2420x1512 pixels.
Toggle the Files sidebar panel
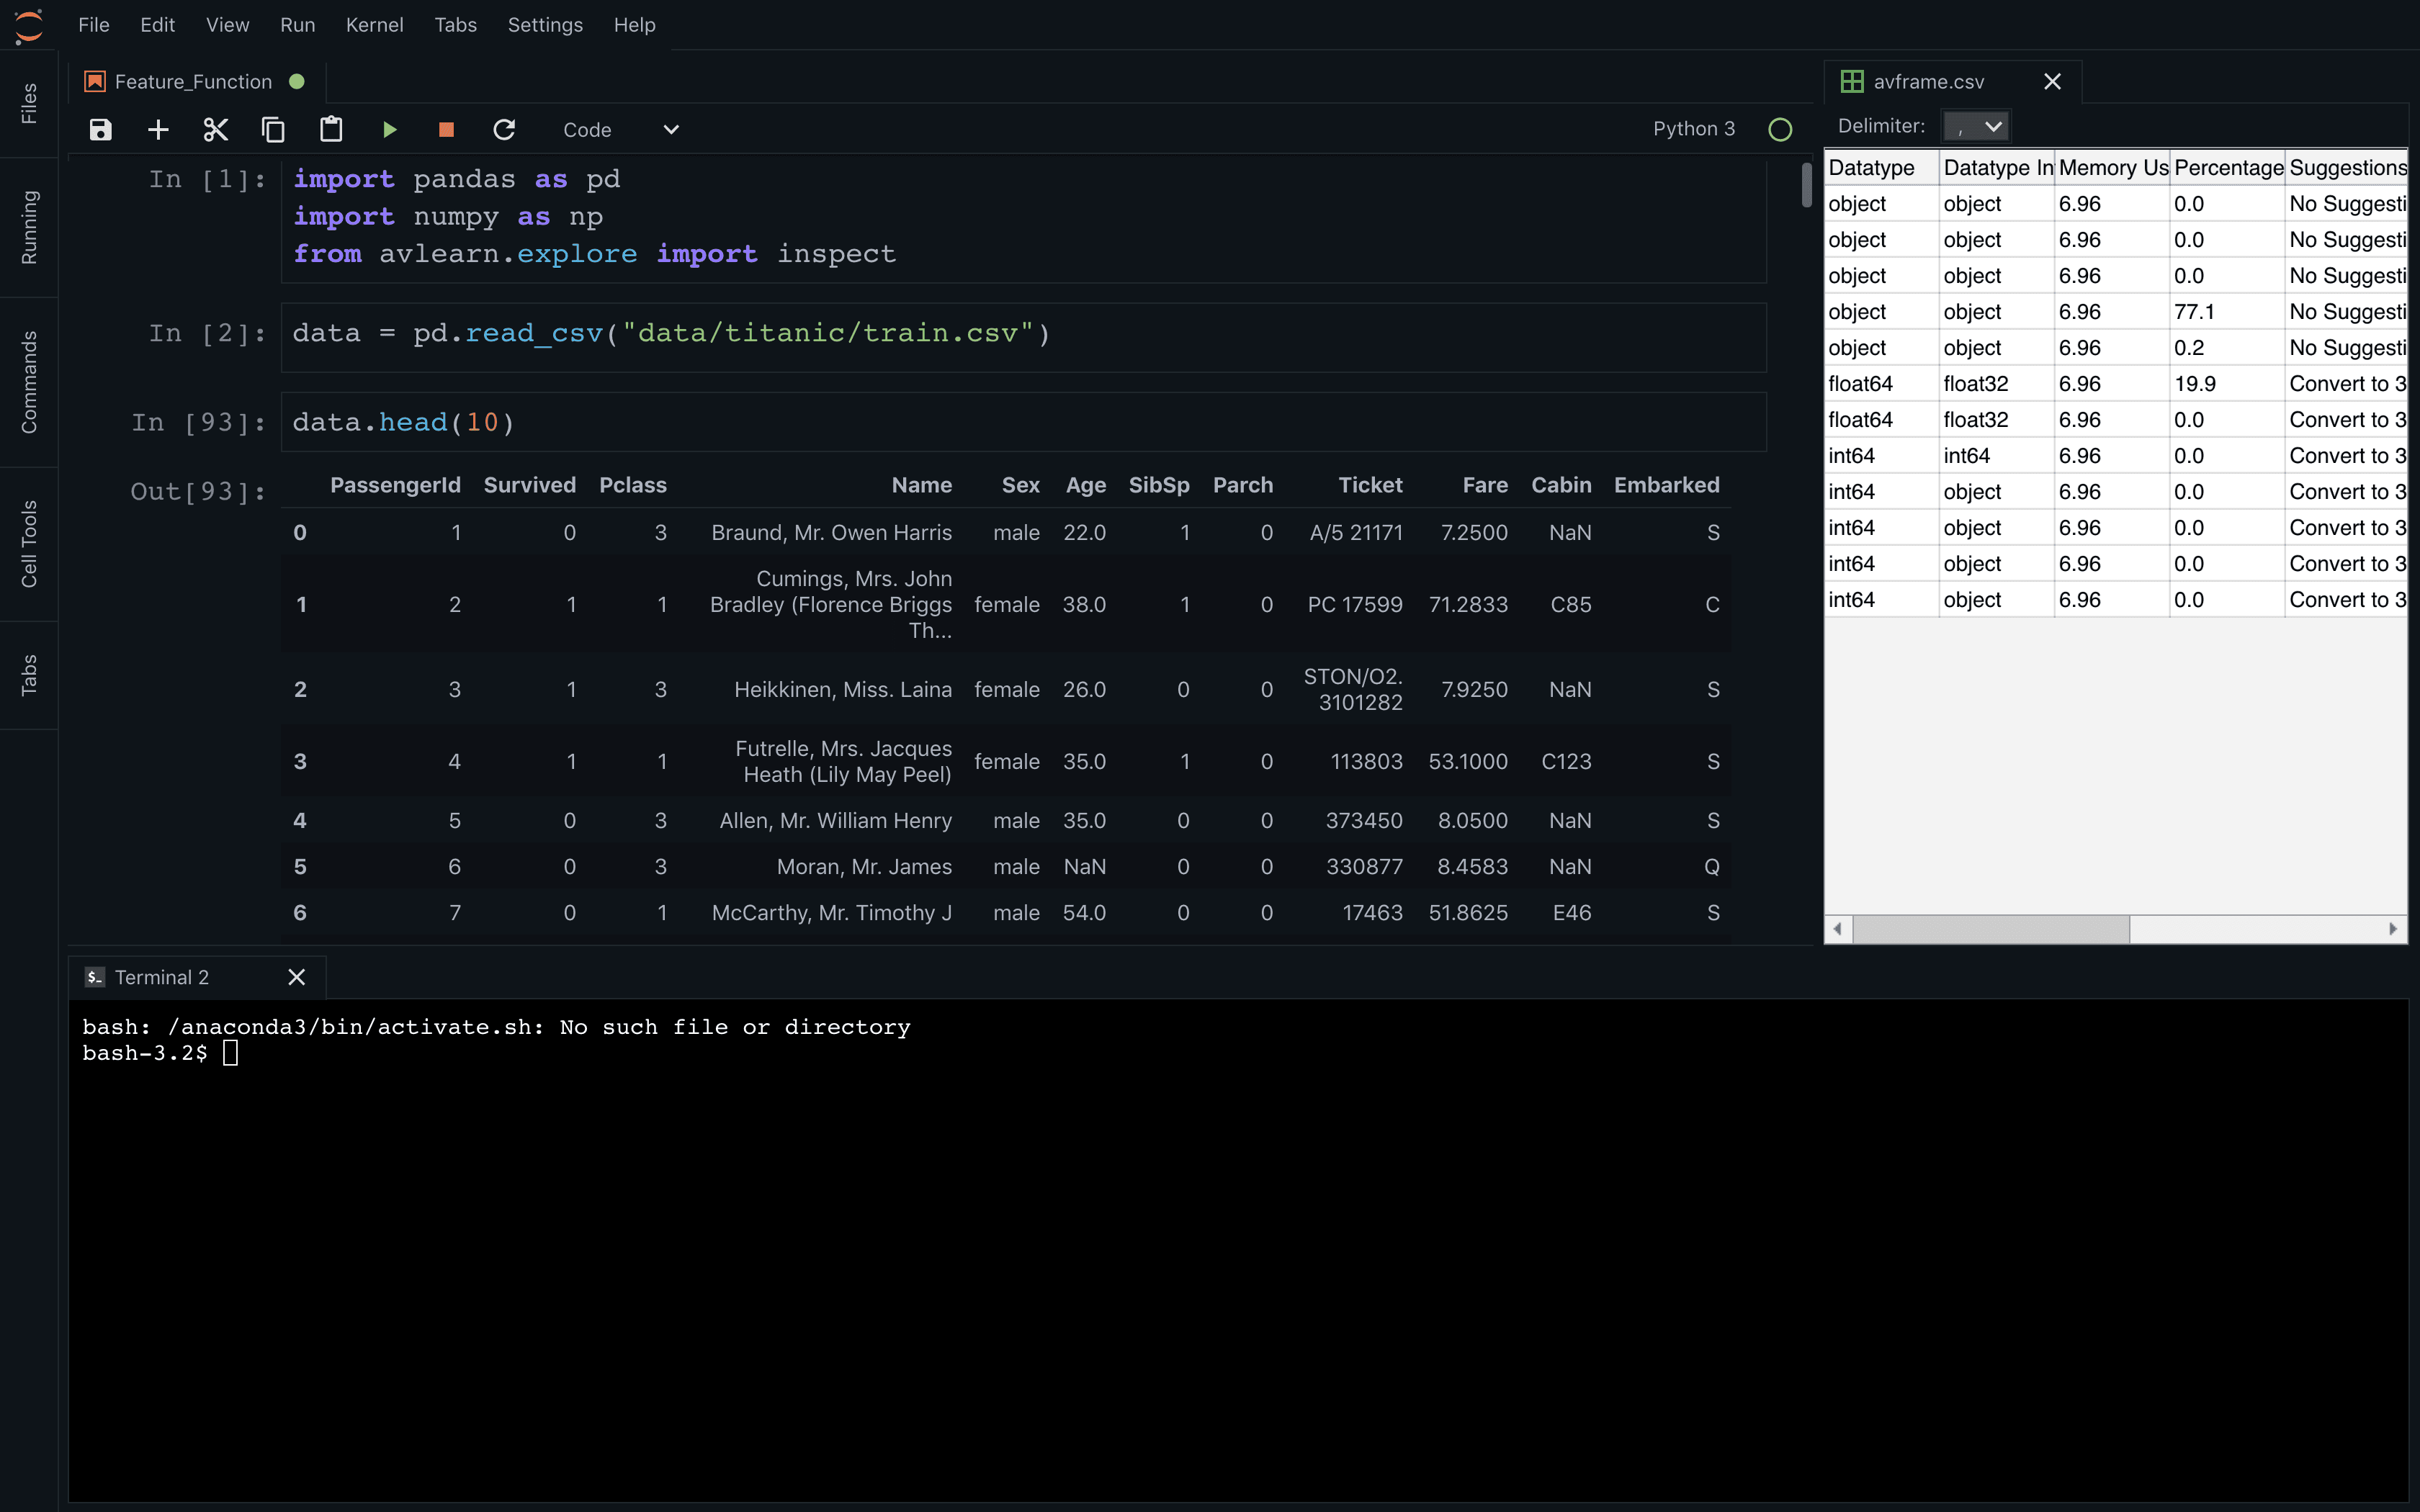(x=28, y=100)
